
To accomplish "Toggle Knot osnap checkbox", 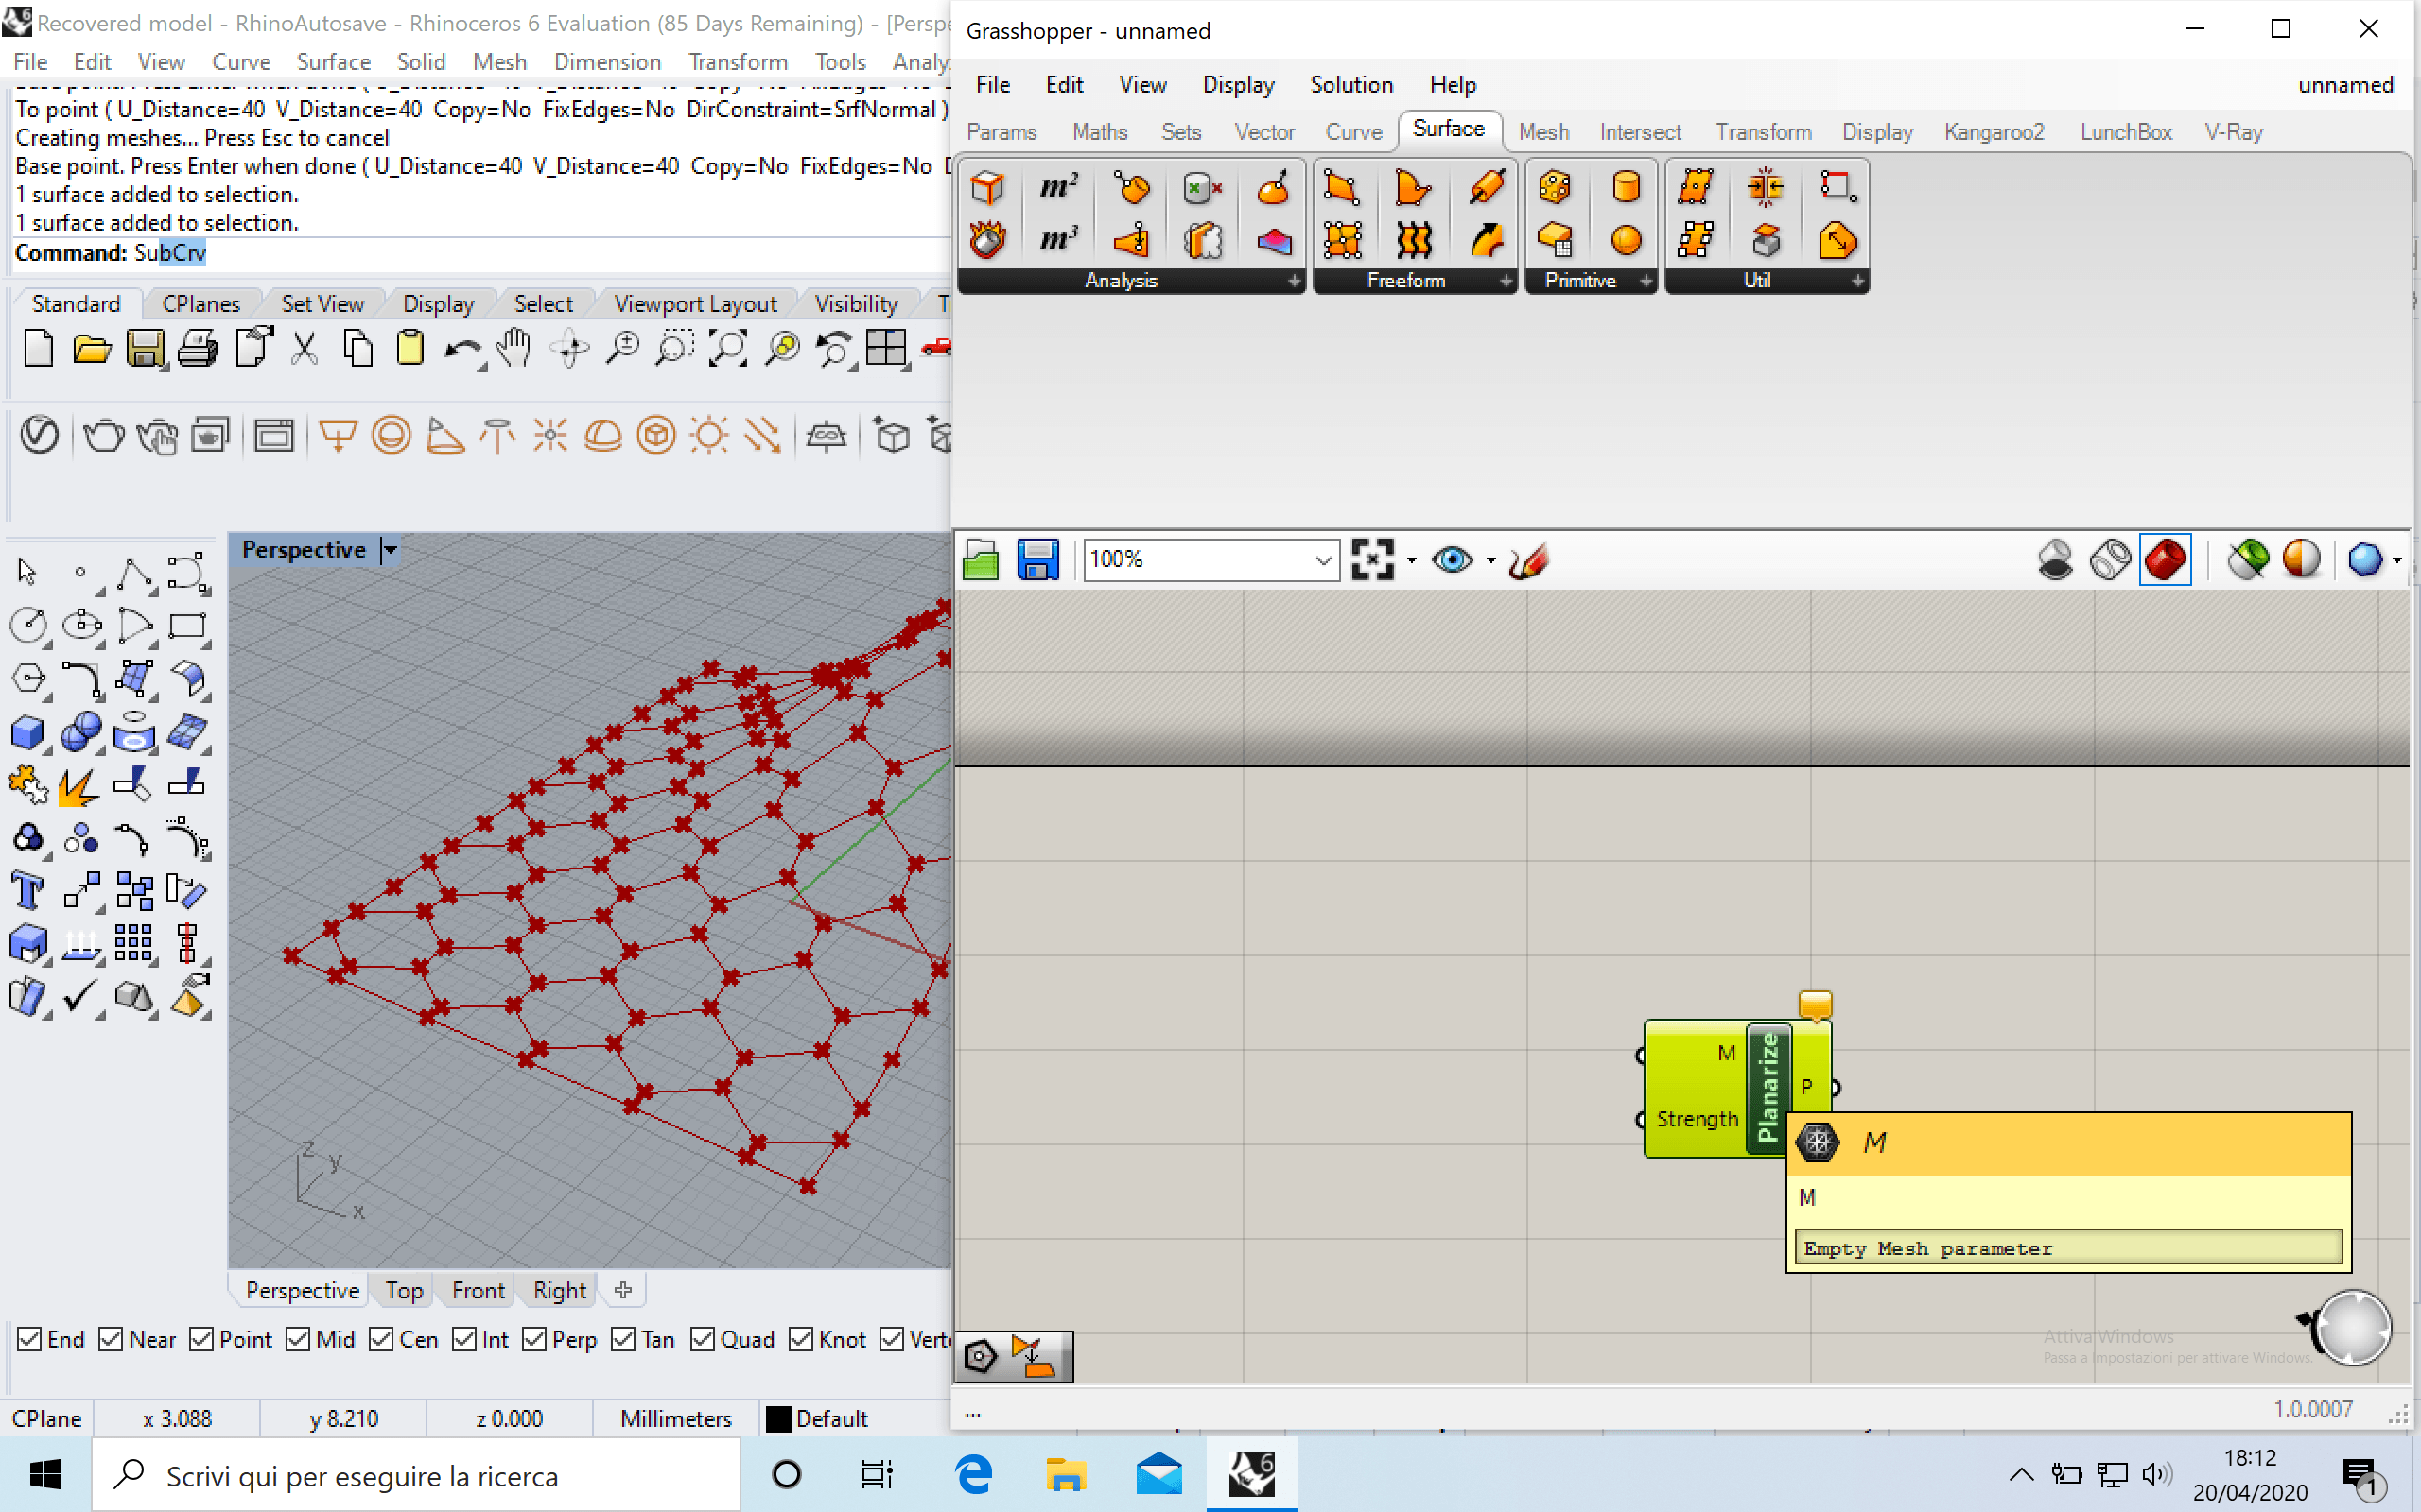I will point(800,1339).
